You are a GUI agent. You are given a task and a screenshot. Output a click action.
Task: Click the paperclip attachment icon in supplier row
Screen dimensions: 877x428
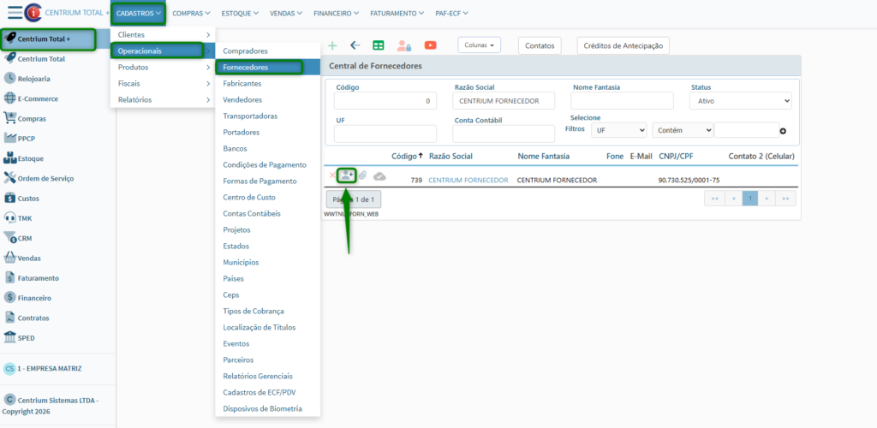pyautogui.click(x=362, y=175)
